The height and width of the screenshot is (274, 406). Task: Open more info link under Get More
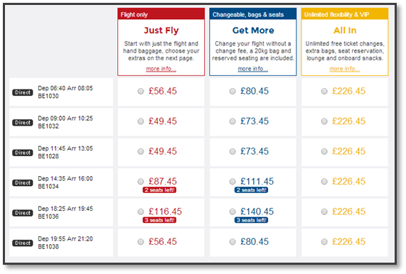253,69
